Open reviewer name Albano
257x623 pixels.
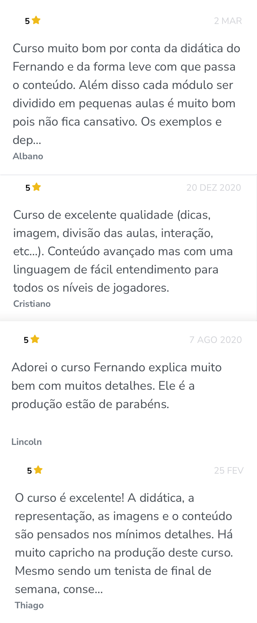28,156
